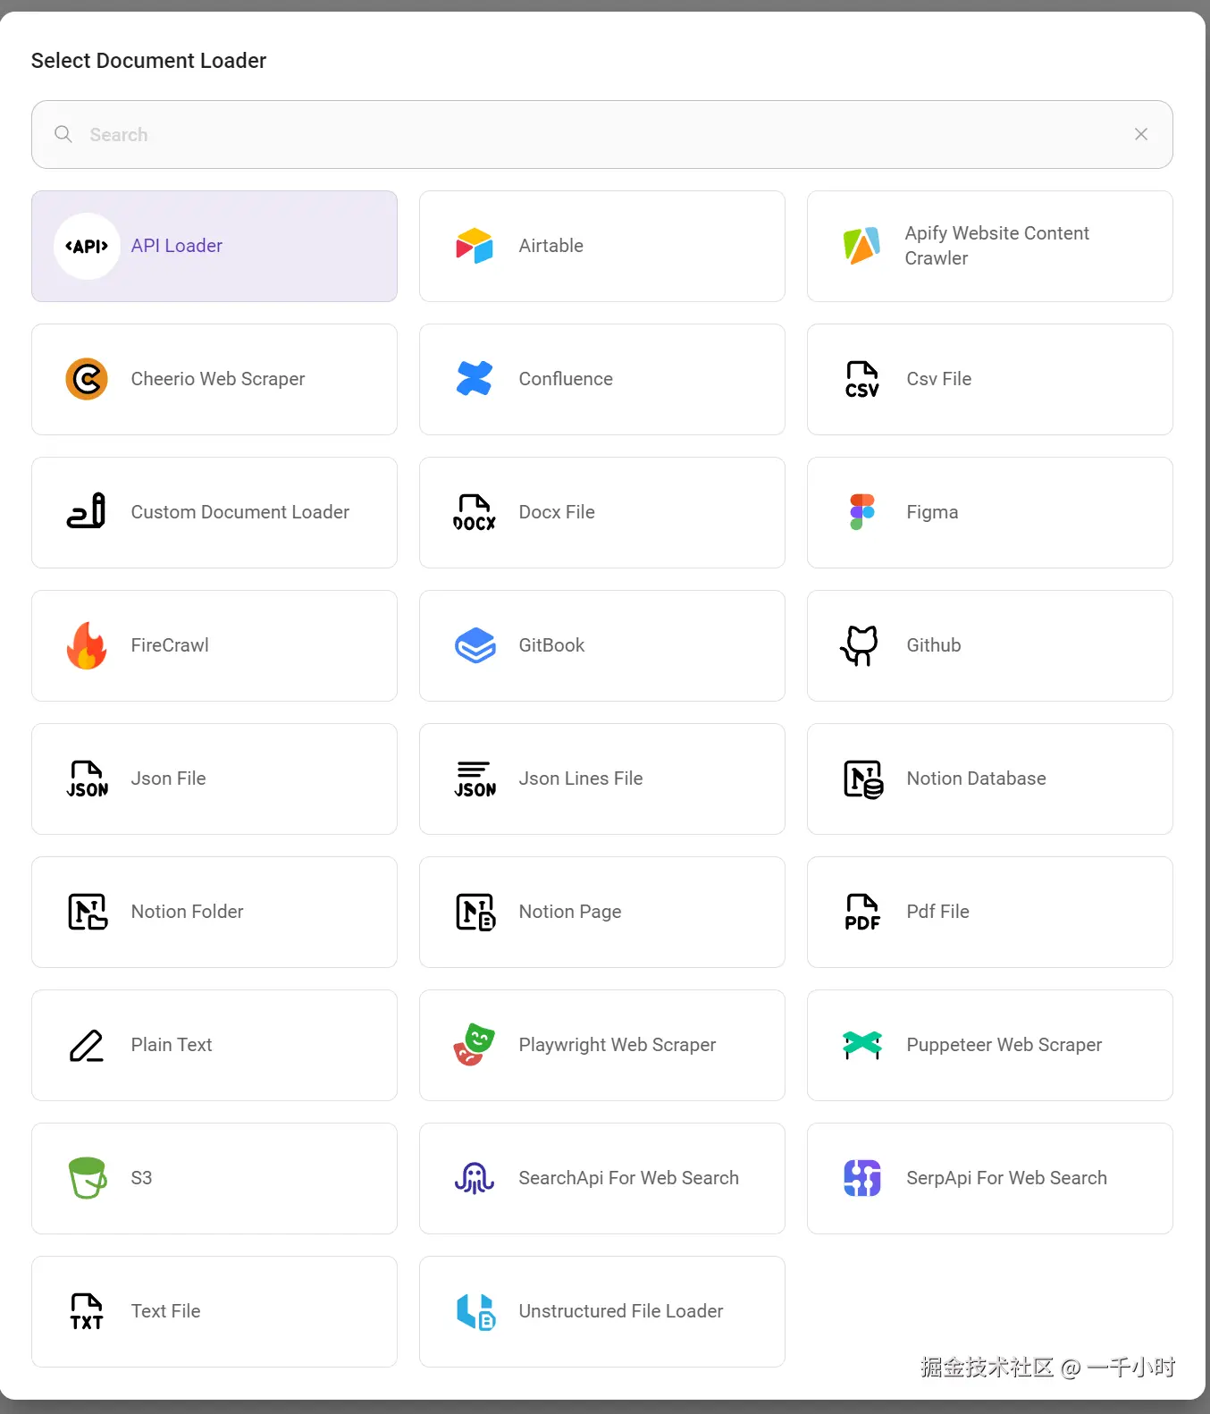Open the Custom Document Loader label

click(x=240, y=512)
